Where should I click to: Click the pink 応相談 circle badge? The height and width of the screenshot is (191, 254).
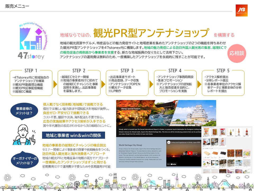pos(237,53)
